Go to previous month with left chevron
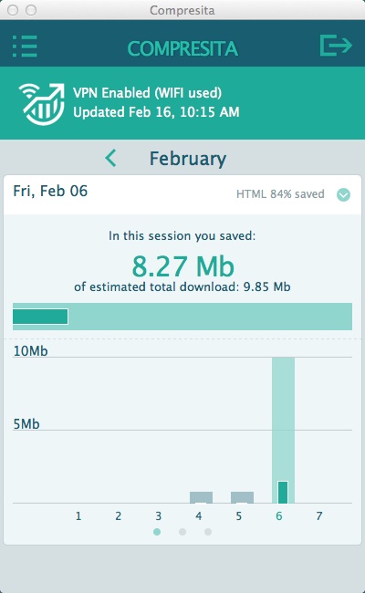 (x=110, y=158)
